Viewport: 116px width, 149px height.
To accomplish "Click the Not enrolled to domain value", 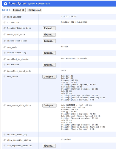I will coord(74,59).
